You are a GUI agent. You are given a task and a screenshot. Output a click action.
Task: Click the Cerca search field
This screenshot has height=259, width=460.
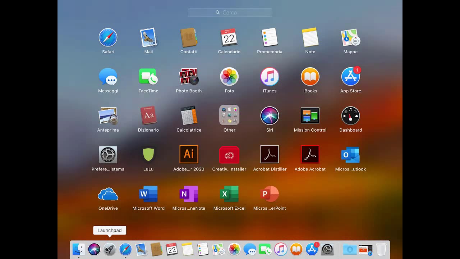[x=230, y=13]
